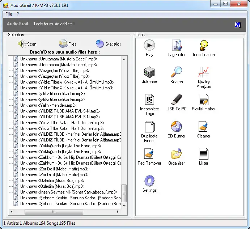Image resolution: width=250 pixels, height=229 pixels.
Task: Open the Settings gear tool
Action: 149,184
